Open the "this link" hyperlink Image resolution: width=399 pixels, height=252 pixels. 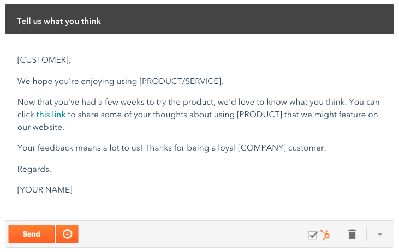pos(51,115)
